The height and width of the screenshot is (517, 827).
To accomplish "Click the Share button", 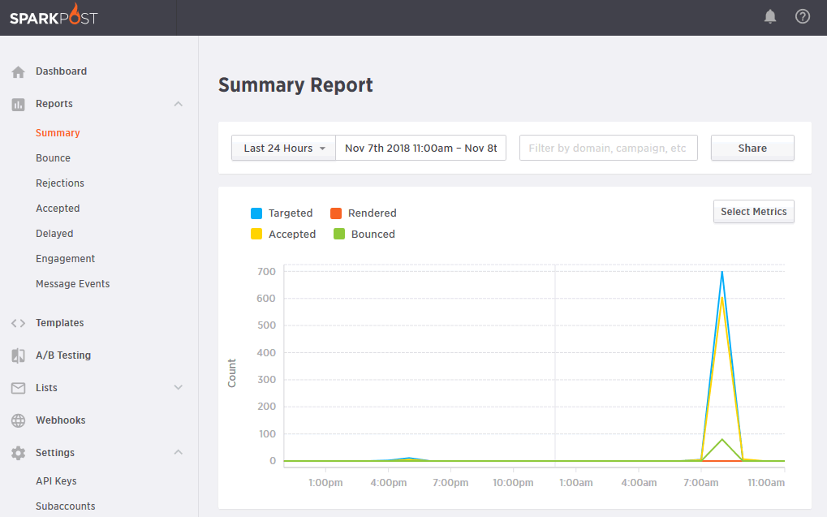I will 752,149.
